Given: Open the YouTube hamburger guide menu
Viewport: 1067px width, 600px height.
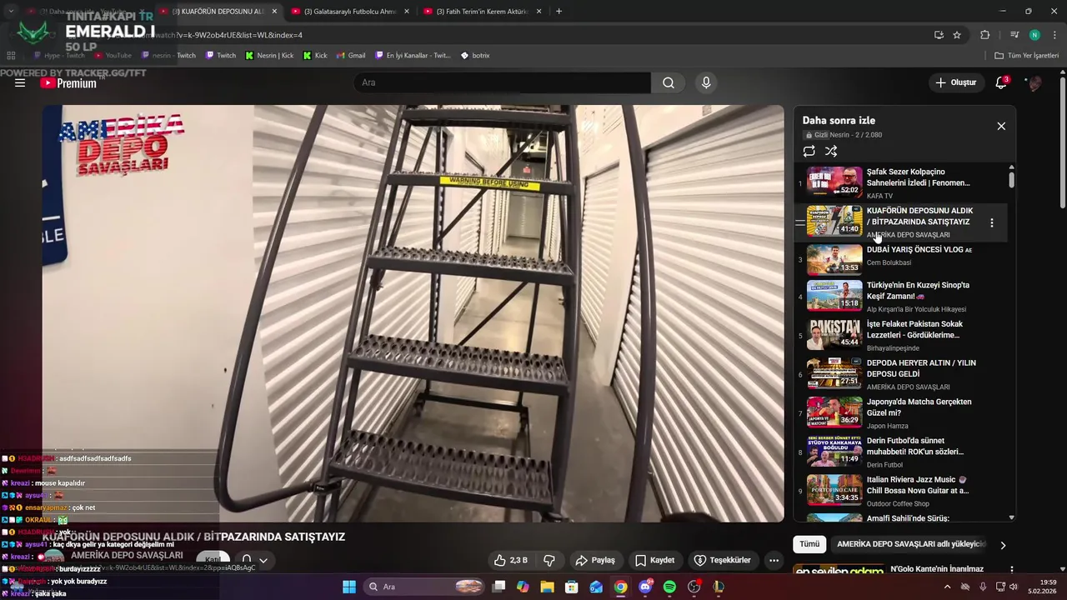Looking at the screenshot, I should 20,82.
